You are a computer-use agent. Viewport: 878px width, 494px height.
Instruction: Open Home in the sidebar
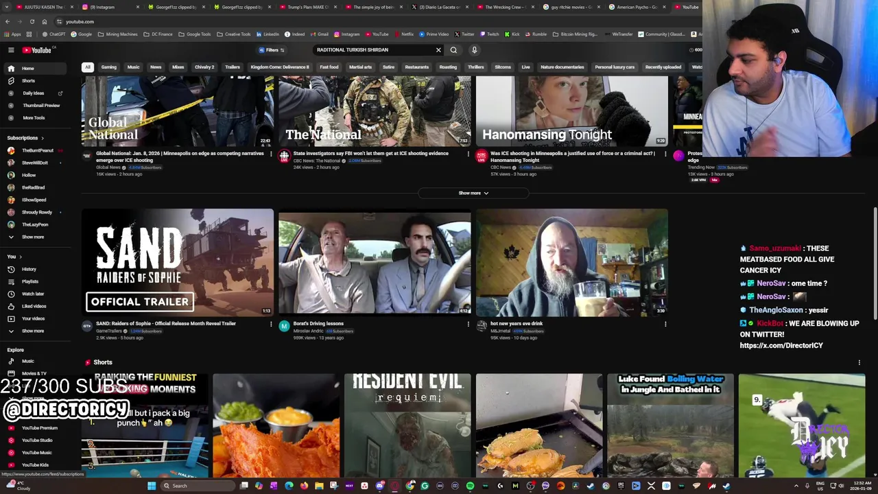pos(36,69)
